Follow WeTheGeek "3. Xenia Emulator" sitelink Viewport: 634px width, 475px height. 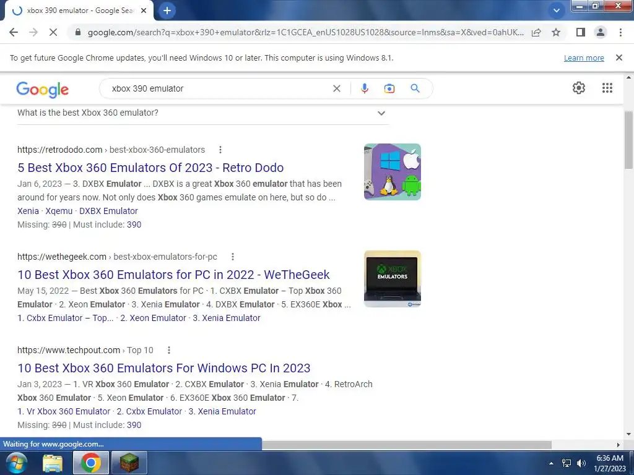[x=227, y=319]
